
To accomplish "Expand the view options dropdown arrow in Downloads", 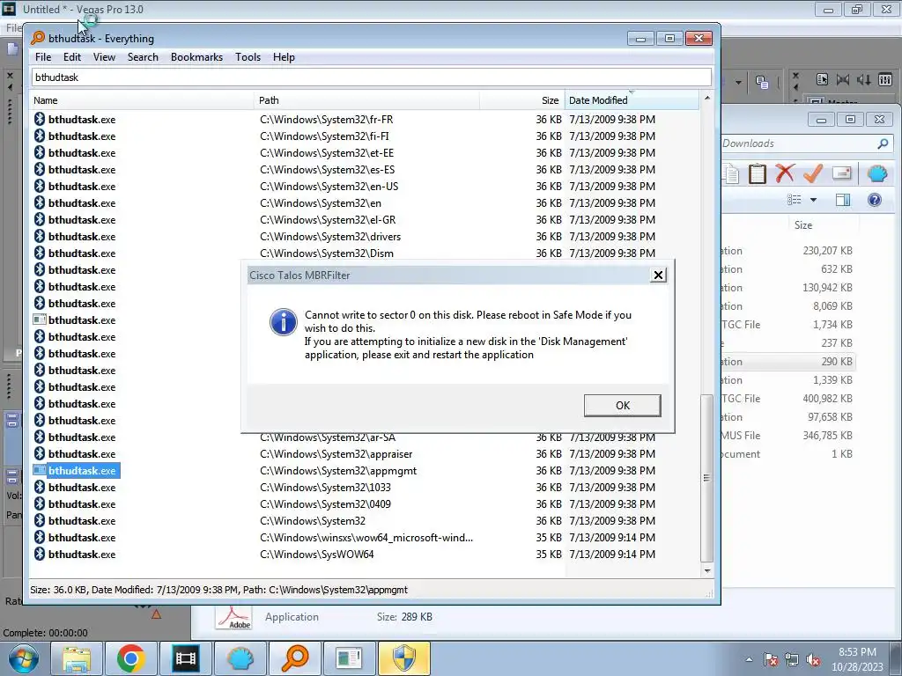I will 813,200.
